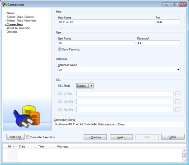Screen dimensions: 189x165
Task: Sort log by Id column arrow
Action: (x=14, y=147)
